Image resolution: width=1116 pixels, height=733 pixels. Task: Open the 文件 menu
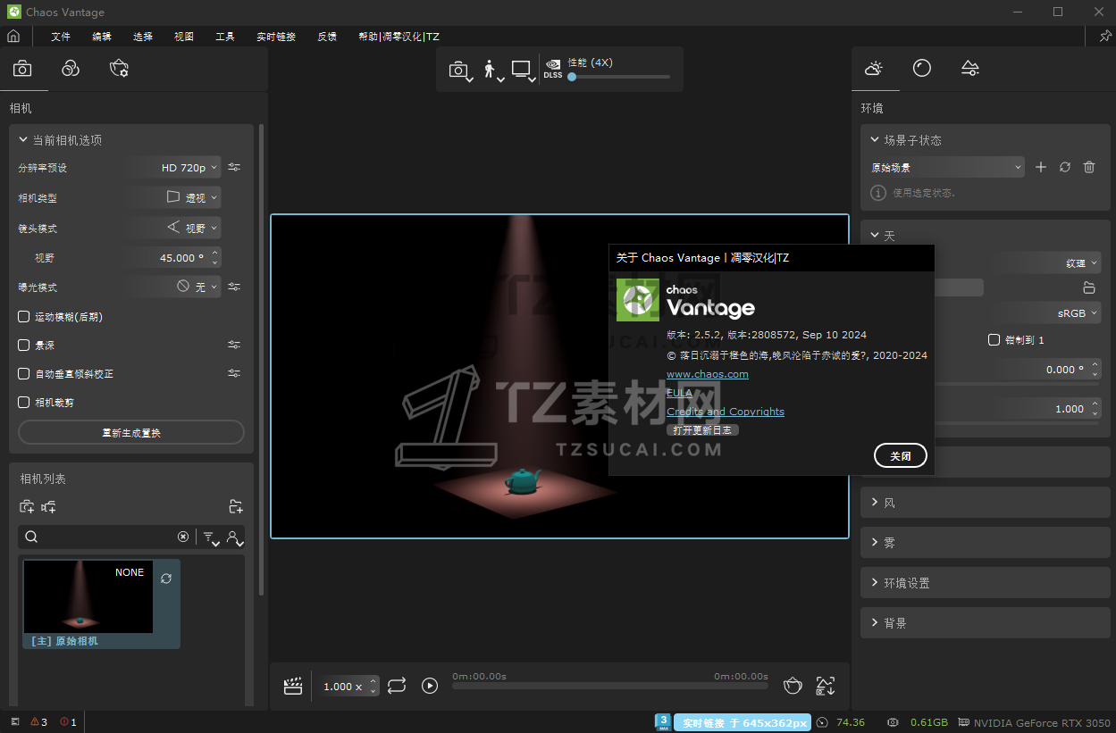[61, 37]
